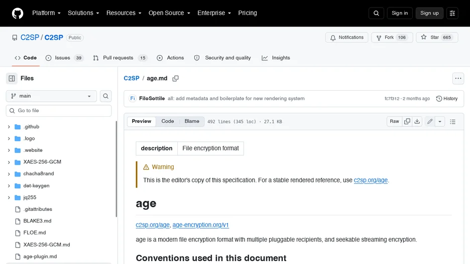This screenshot has width=470, height=264.
Task: Open the BLAKE3.md file
Action: (37, 221)
